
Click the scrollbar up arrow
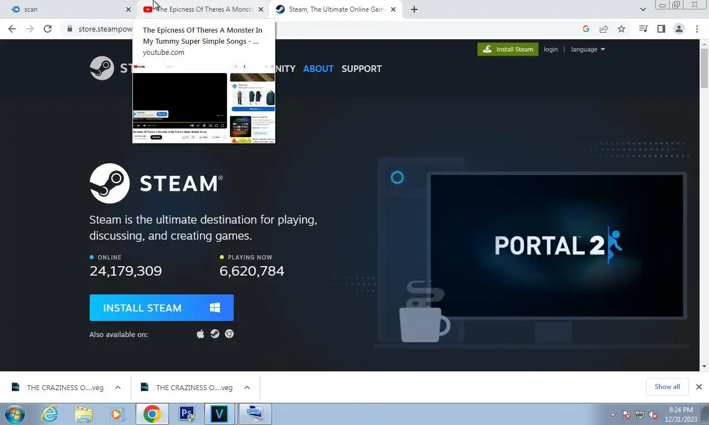(x=704, y=43)
